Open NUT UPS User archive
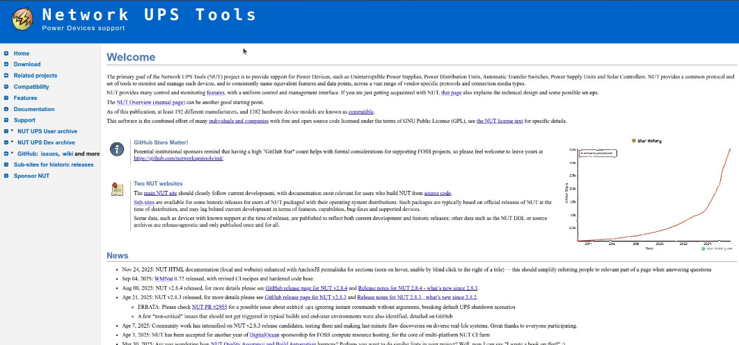 tap(47, 131)
